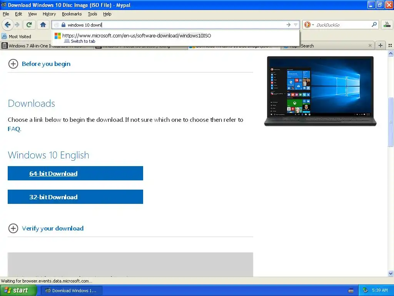Screen dimensions: 394x296
Task: Click the Windows 10 laptop image
Action: (x=320, y=91)
